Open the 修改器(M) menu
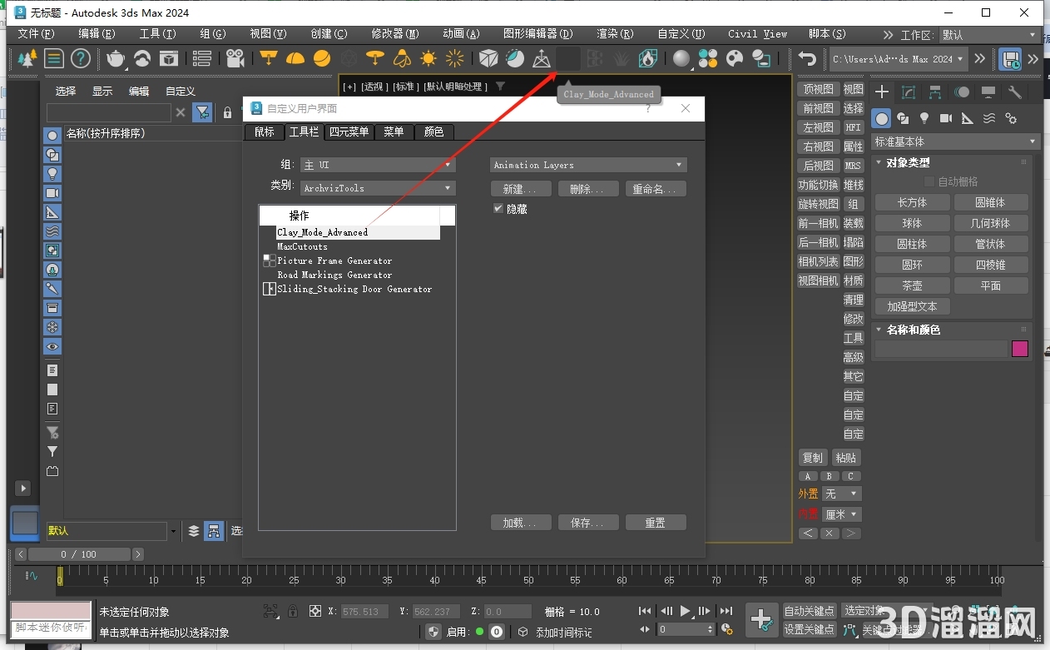Screen dimensions: 1050x650 pyautogui.click(x=394, y=34)
